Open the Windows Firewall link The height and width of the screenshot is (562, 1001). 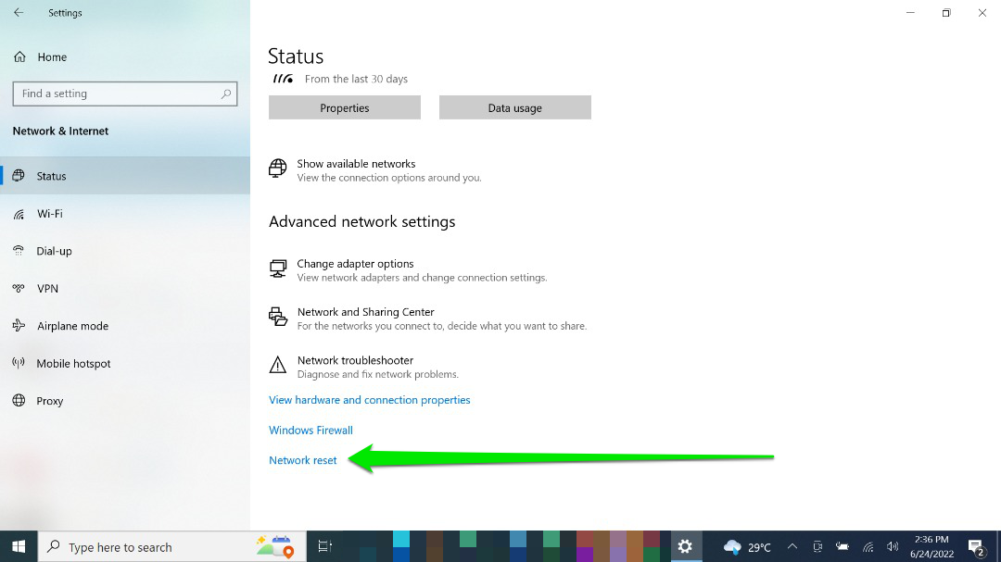[x=310, y=430]
